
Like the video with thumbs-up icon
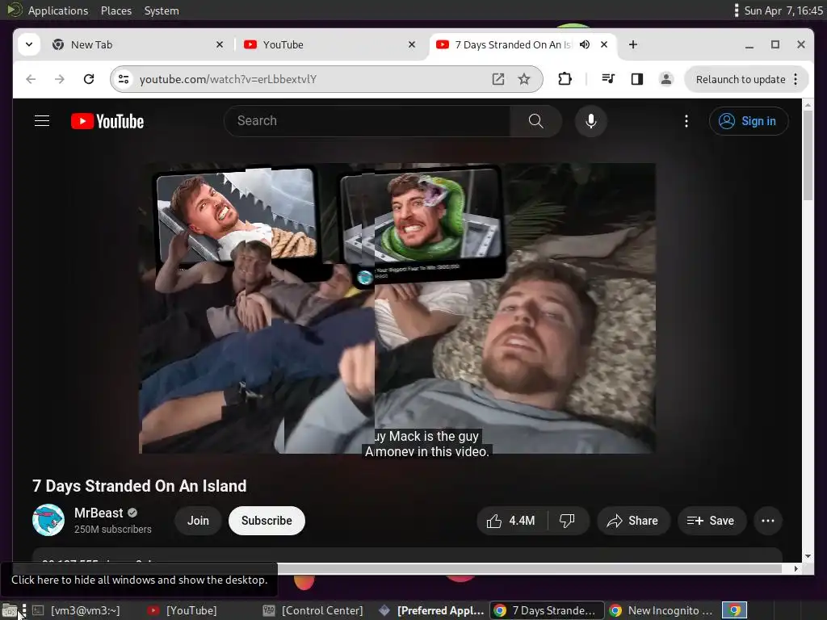511,521
